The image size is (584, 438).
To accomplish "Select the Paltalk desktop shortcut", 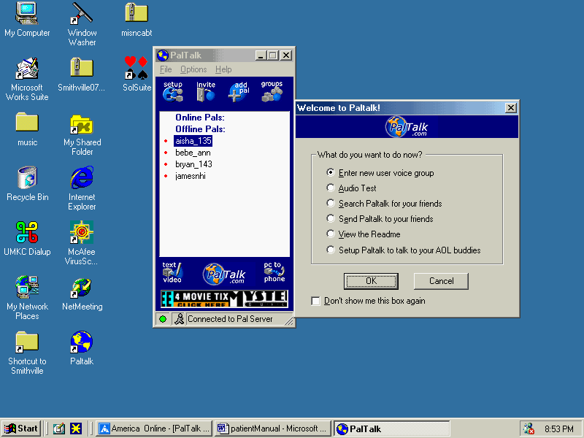I will tap(82, 348).
